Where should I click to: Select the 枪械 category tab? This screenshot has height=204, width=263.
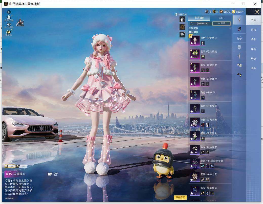(253, 30)
